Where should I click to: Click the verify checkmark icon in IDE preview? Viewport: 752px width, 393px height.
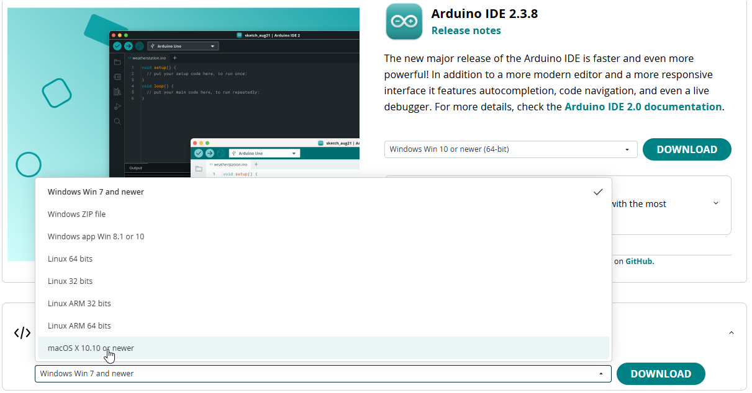[117, 46]
